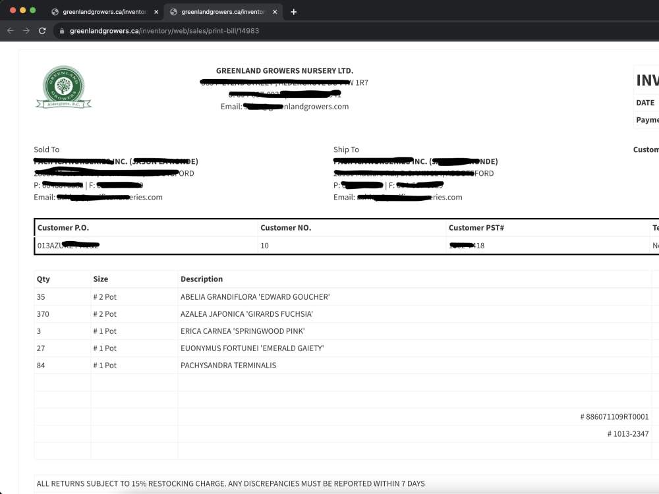This screenshot has width=659, height=494.
Task: Click # 2 Pot size in Azalea row
Action: pyautogui.click(x=105, y=314)
